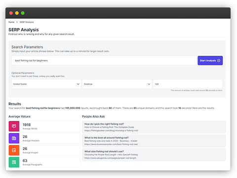
Task: Click the green maximize window dot
Action: [23, 13]
